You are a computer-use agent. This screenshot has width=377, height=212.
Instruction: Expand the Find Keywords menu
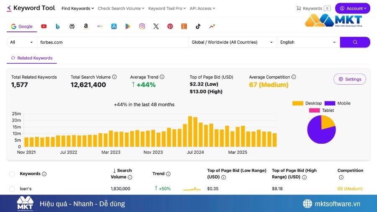[x=77, y=8]
